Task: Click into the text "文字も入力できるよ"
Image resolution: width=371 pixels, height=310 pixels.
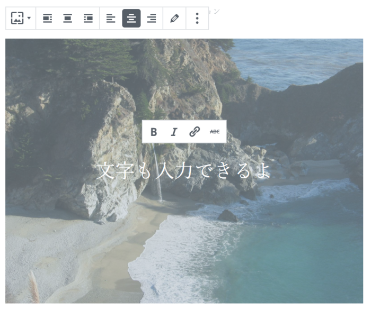Action: coord(183,170)
